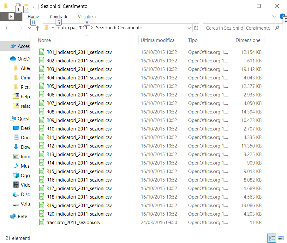Switch to large icons view
Screen dimensions: 287x243
tap(280, 238)
